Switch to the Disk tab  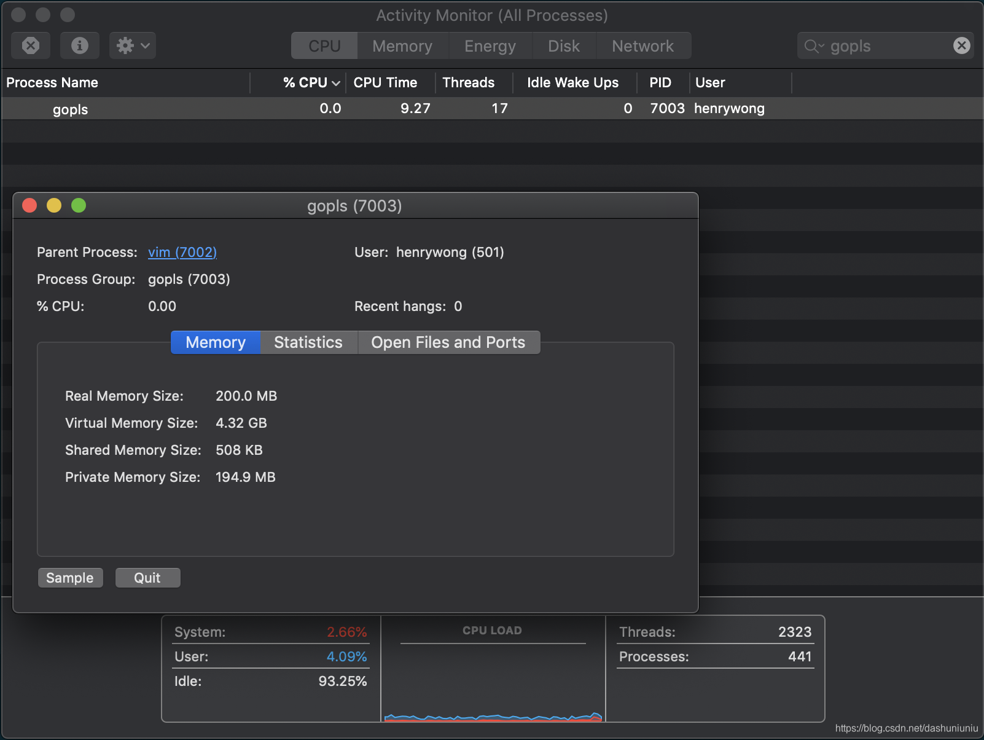coord(564,46)
